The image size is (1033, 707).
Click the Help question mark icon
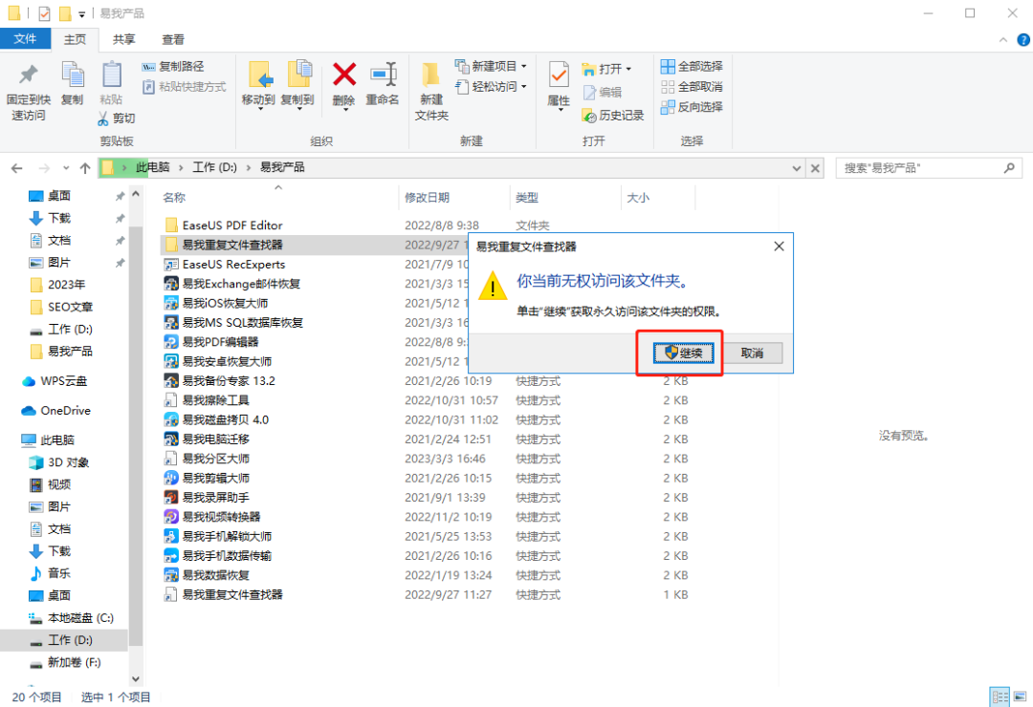(1023, 40)
